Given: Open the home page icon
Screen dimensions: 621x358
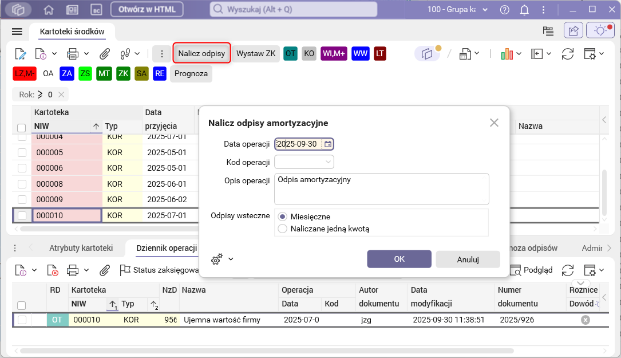Looking at the screenshot, I should 48,10.
